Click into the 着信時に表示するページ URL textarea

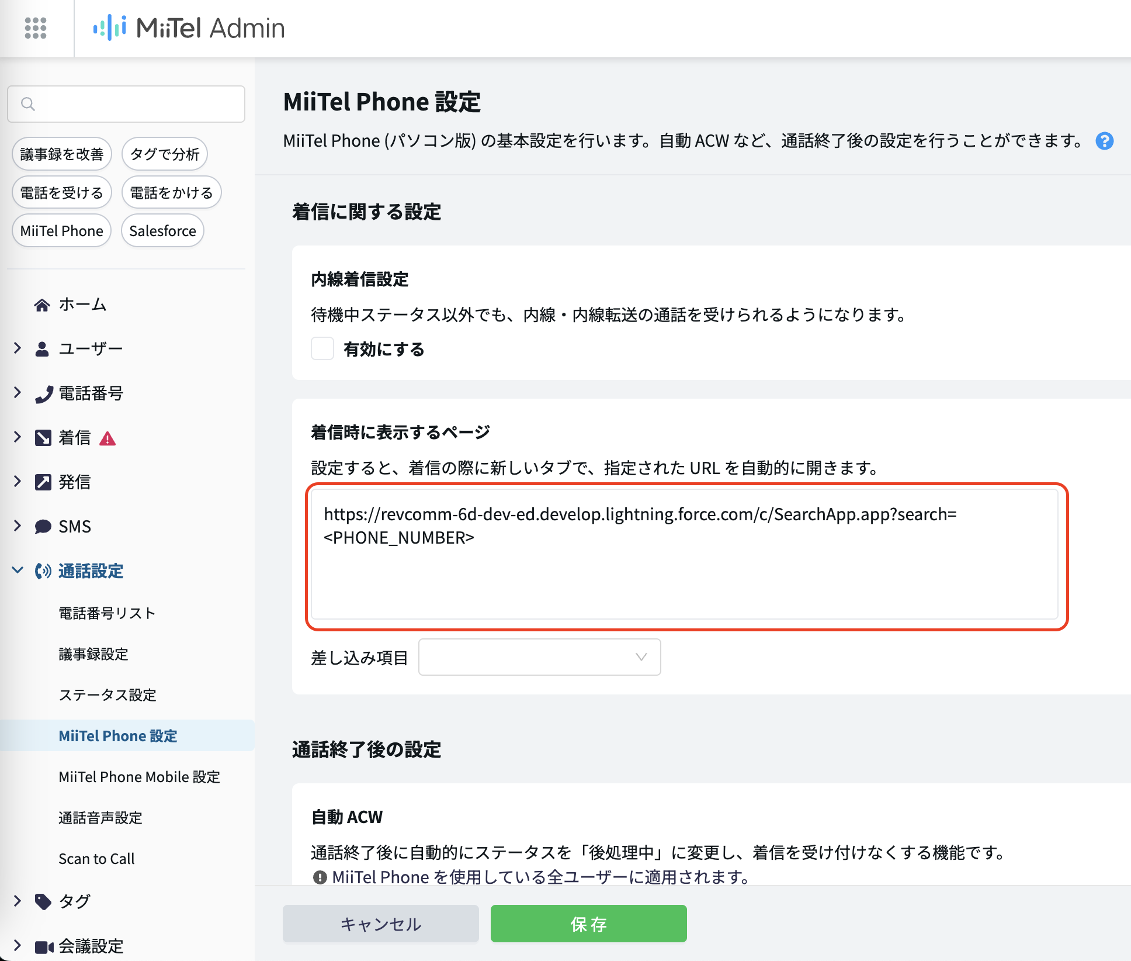click(685, 554)
